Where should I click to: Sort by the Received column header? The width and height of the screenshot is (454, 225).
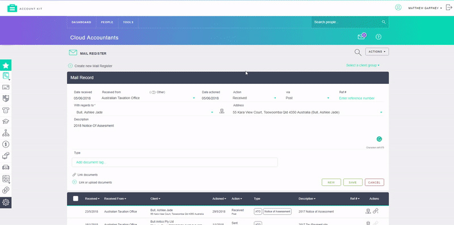(x=92, y=199)
